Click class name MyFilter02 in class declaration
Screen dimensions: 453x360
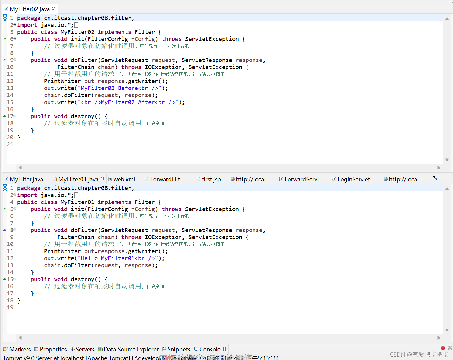(78, 32)
